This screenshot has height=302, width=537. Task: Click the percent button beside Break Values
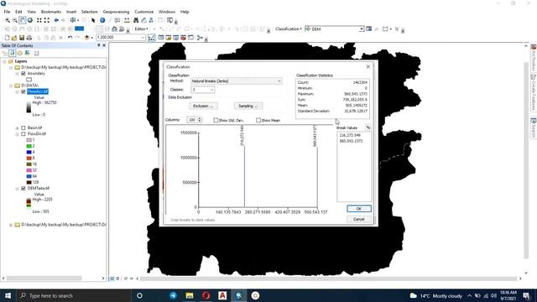coord(368,128)
